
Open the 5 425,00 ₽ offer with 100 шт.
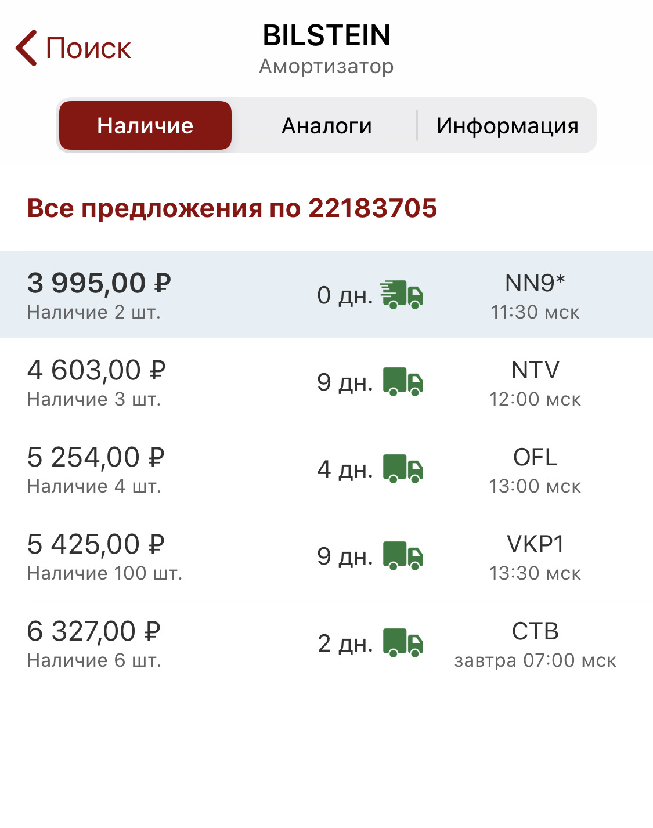[96, 545]
